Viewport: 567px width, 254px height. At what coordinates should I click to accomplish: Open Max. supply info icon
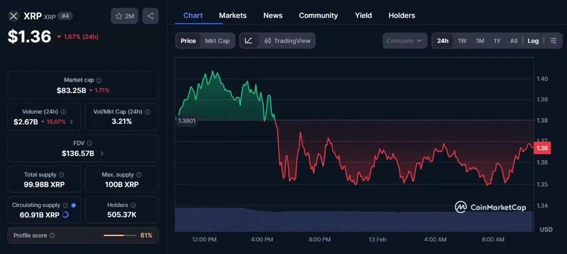pos(139,174)
